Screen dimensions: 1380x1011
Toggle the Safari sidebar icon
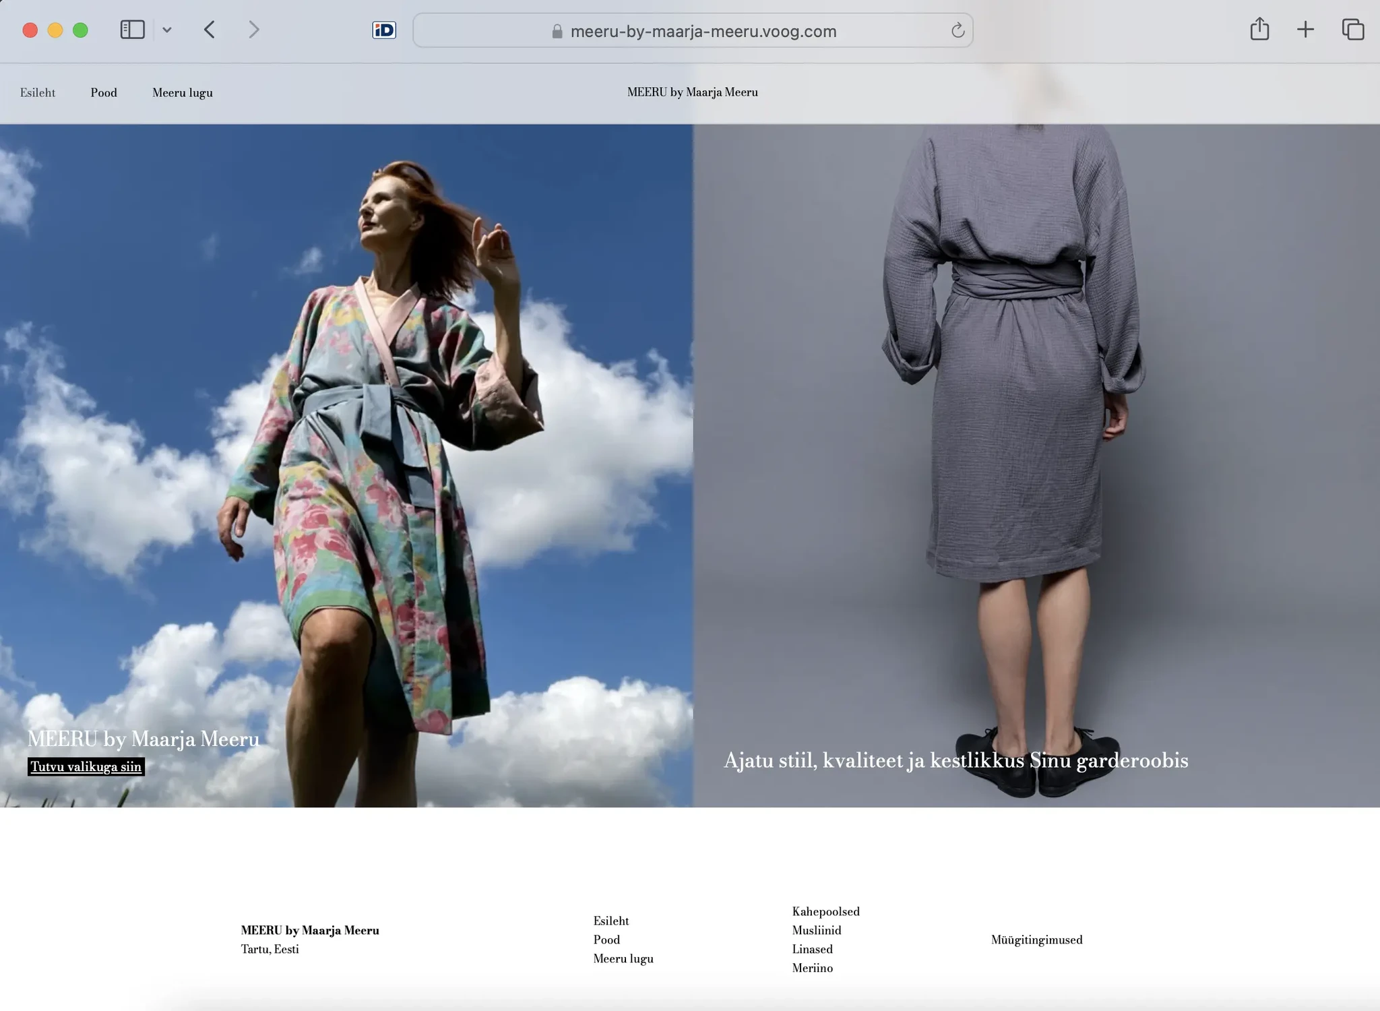(132, 30)
